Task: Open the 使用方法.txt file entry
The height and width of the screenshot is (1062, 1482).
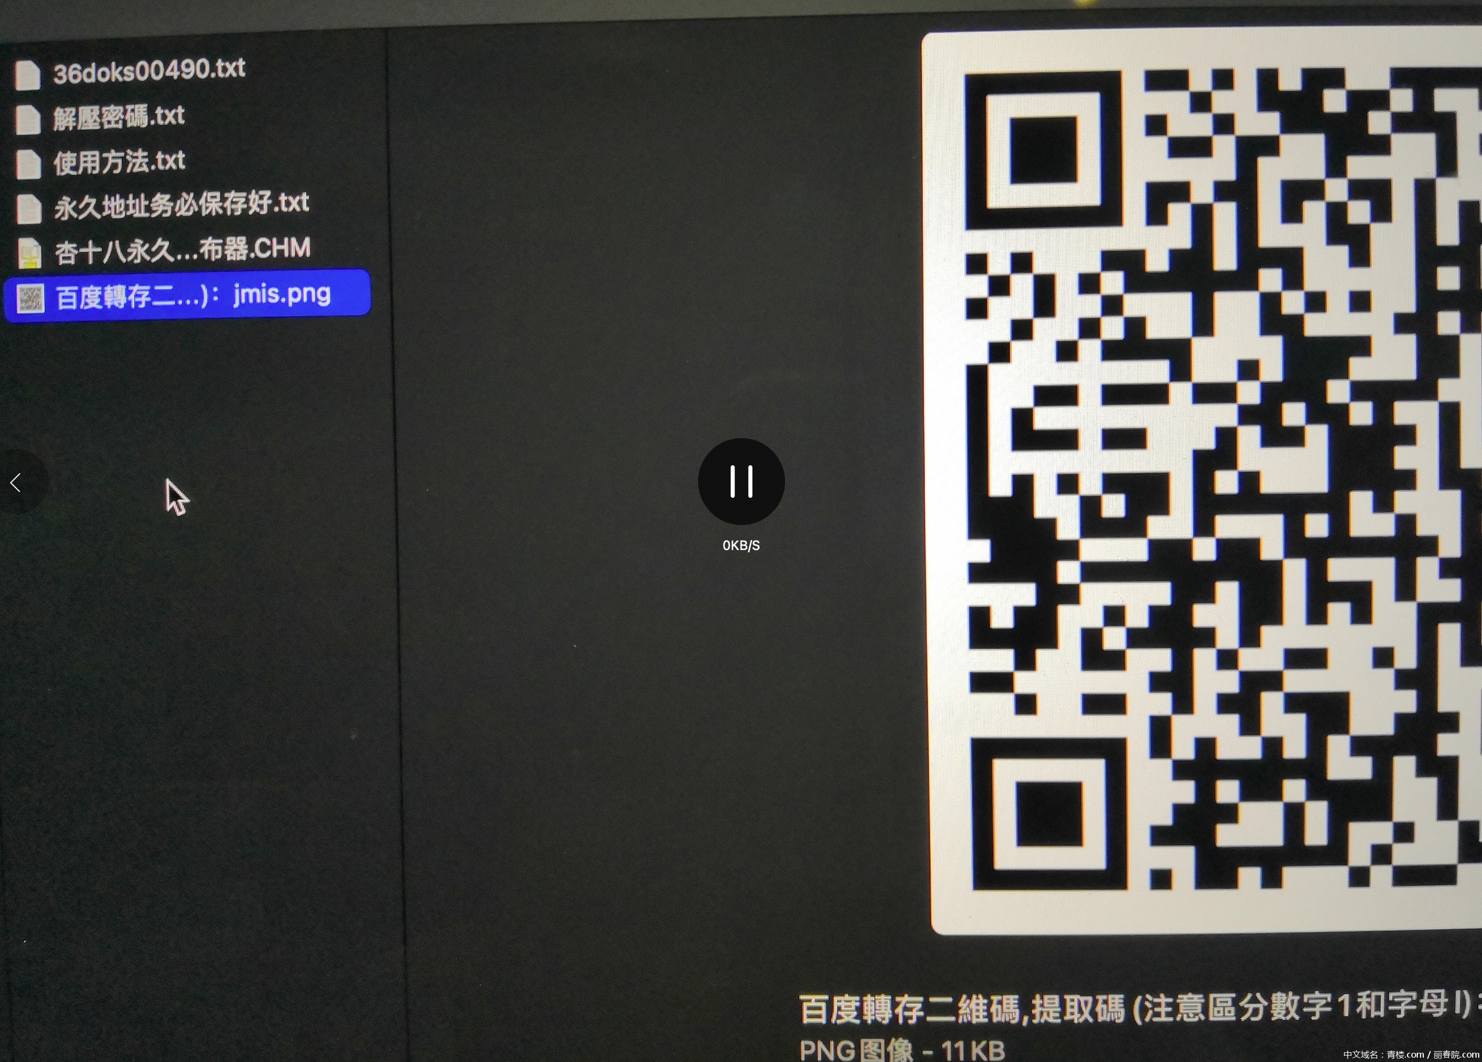Action: click(119, 162)
